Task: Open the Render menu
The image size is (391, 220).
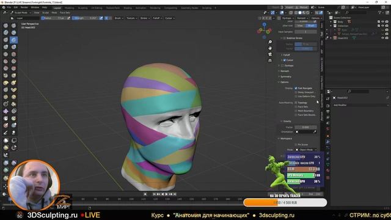Action: pos(24,8)
